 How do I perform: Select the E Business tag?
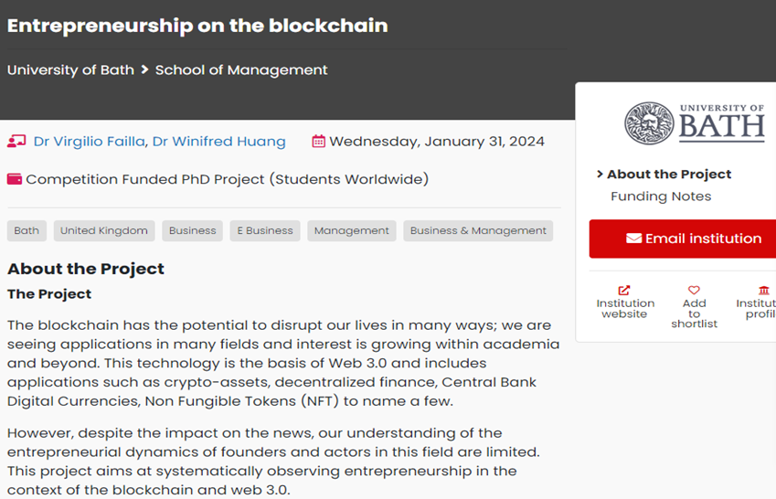(265, 231)
